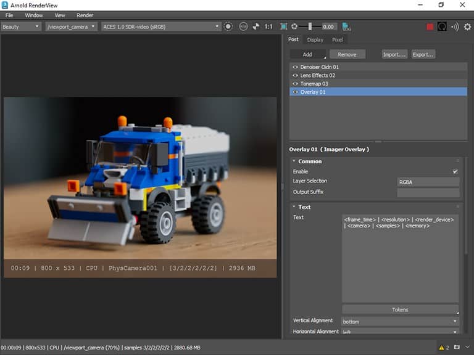Click the log window icon
The width and height of the screenshot is (474, 355).
[346, 27]
